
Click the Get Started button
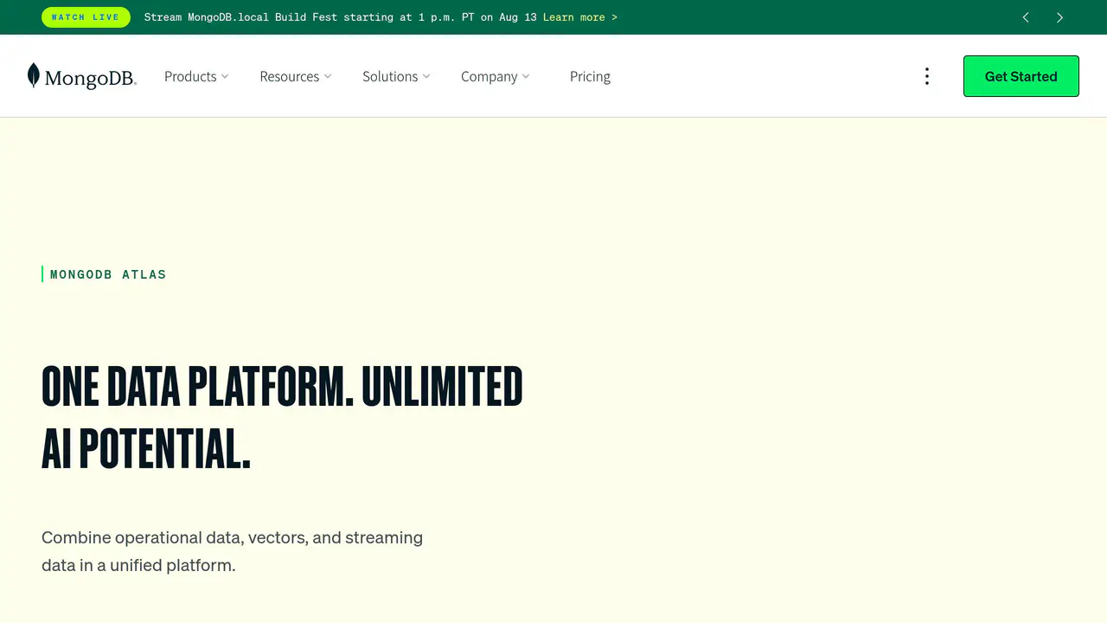click(x=1021, y=76)
